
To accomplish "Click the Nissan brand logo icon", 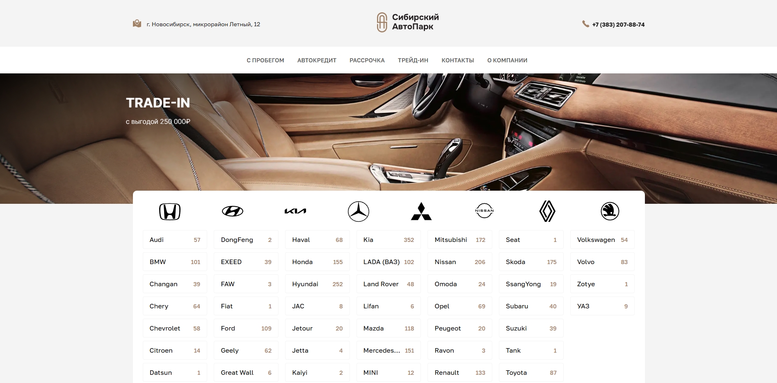I will coord(484,211).
